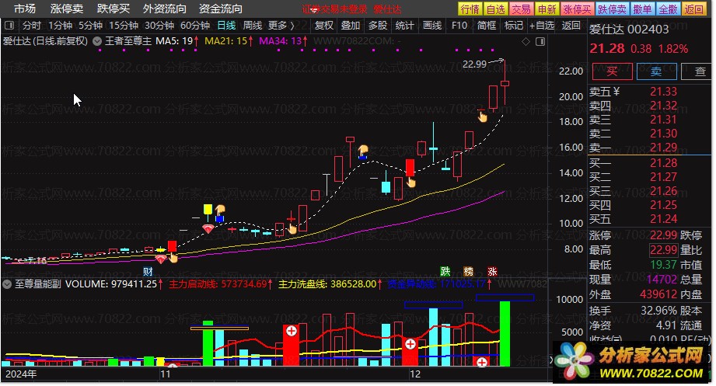Click the blue 卖 sell button
This screenshot has height=386, width=716.
[656, 71]
